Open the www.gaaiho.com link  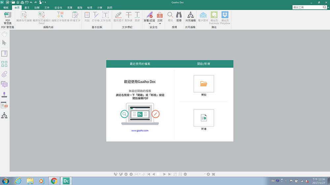tap(140, 131)
